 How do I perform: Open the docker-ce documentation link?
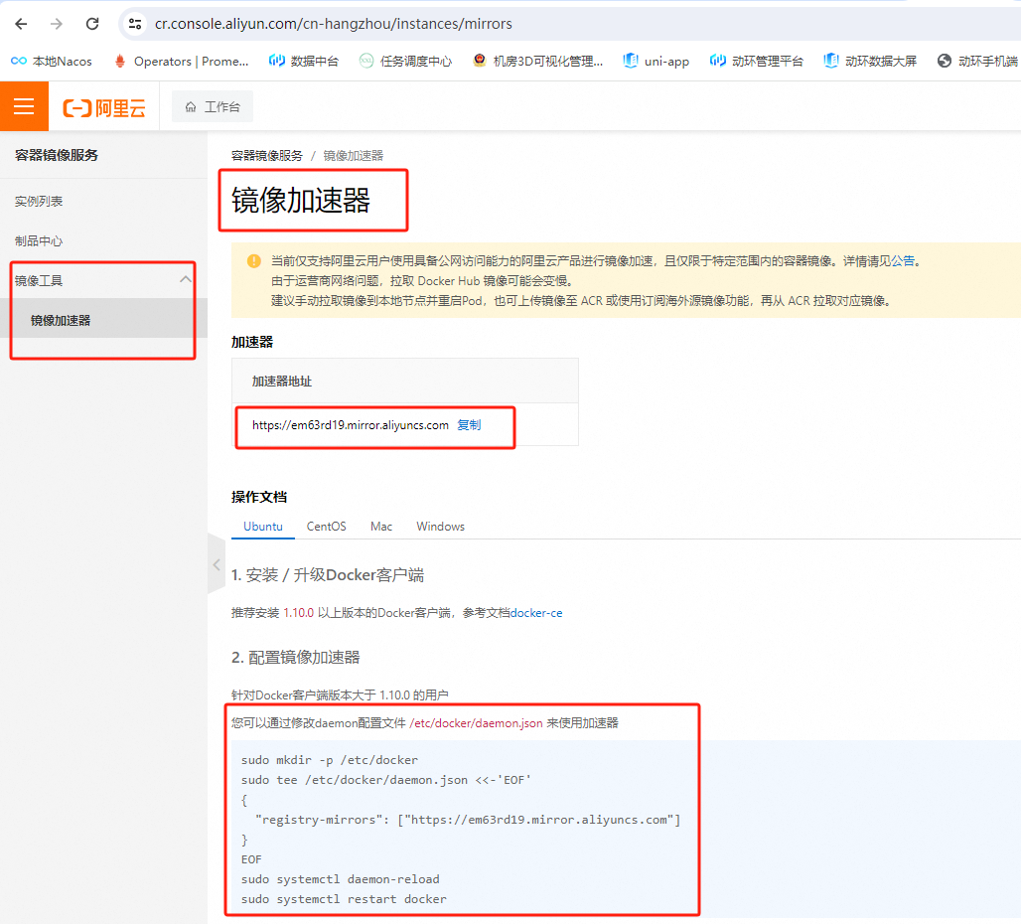(536, 613)
